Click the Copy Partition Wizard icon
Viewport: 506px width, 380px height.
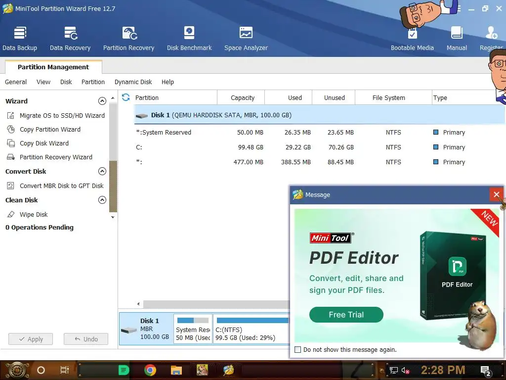pyautogui.click(x=11, y=129)
